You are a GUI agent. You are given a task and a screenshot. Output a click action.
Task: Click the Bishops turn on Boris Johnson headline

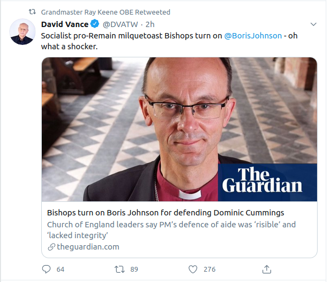click(166, 213)
